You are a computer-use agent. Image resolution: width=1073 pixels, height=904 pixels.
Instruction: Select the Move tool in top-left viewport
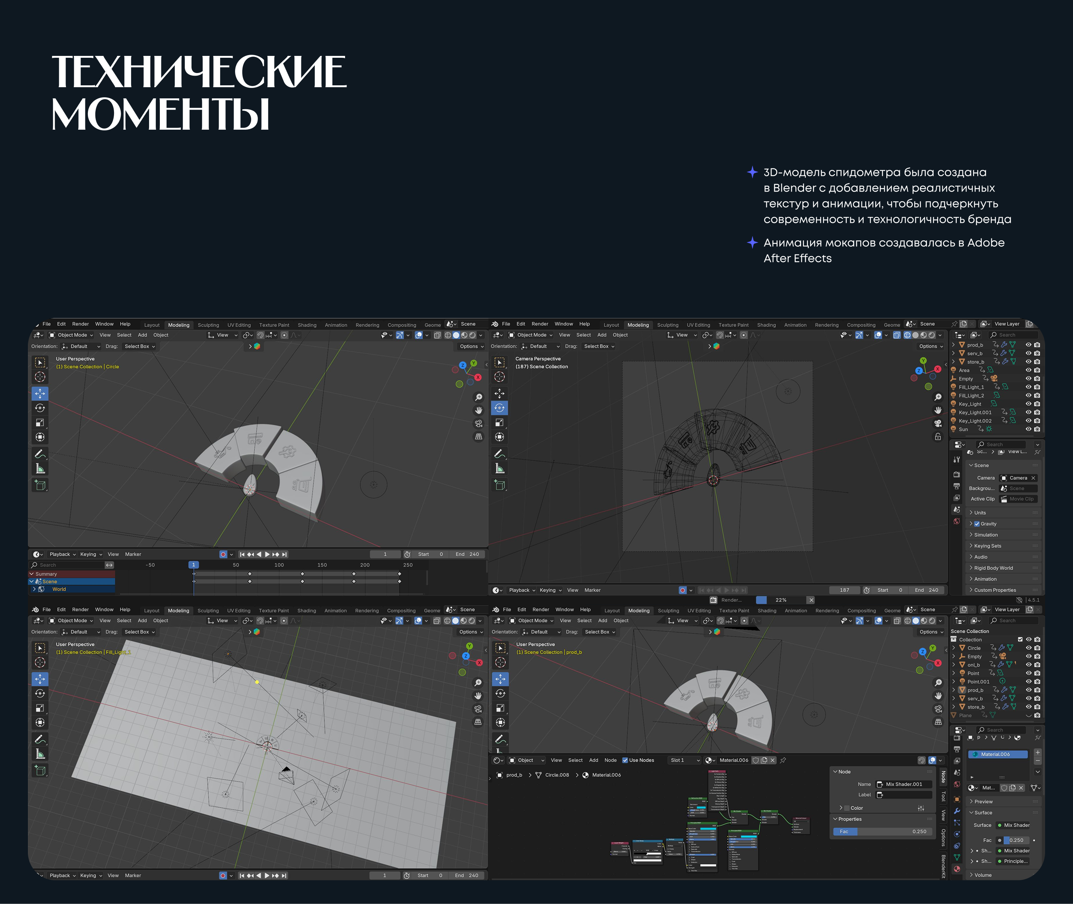point(40,393)
